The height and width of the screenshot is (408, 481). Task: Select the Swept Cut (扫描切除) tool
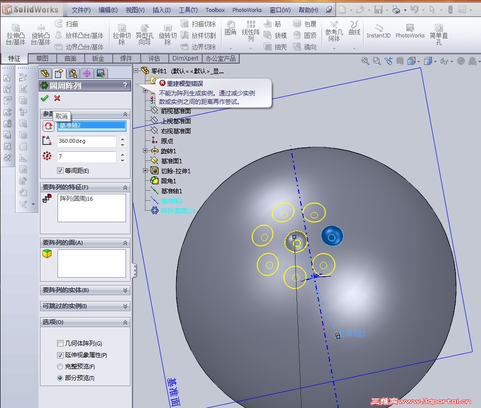point(198,24)
